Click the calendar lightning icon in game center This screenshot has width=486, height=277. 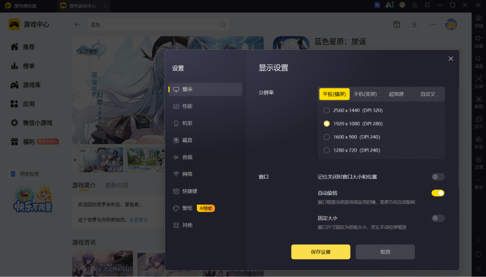pyautogui.click(x=397, y=24)
